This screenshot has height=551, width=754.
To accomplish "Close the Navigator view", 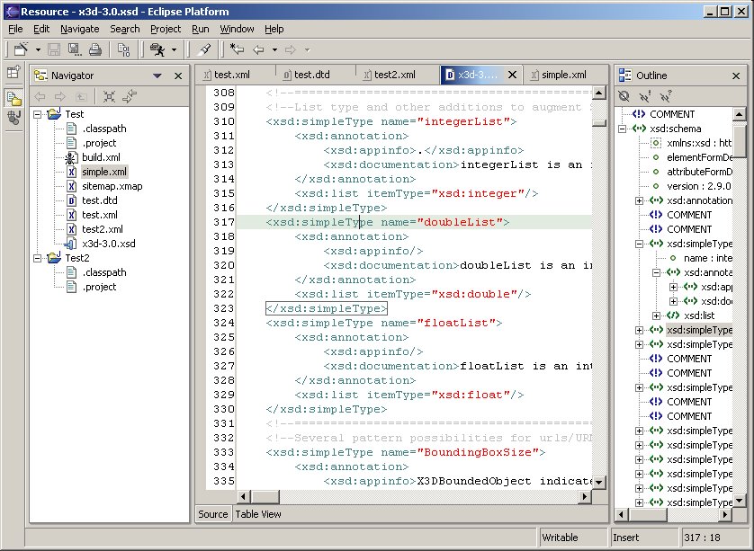I will [x=178, y=76].
